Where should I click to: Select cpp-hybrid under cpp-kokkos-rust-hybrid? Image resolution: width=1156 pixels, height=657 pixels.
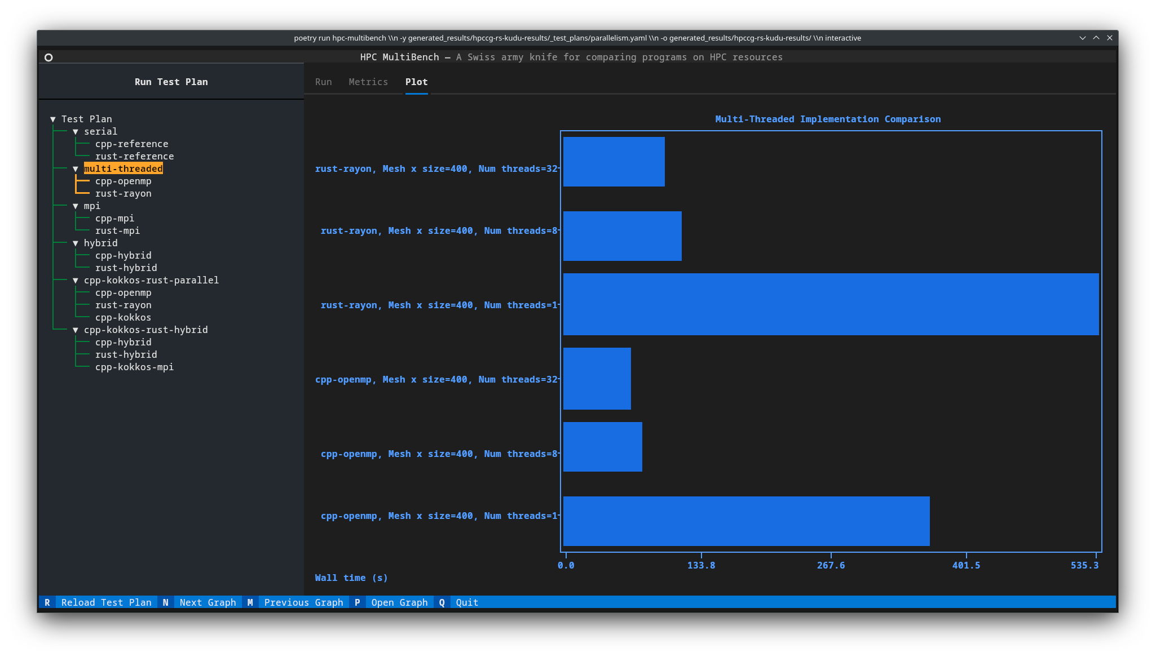click(123, 343)
